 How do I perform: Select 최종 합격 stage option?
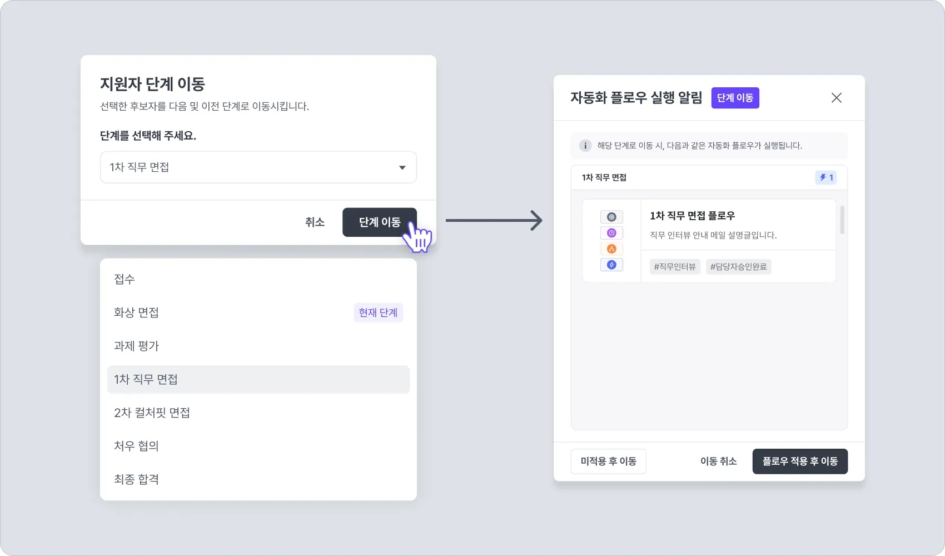point(137,479)
